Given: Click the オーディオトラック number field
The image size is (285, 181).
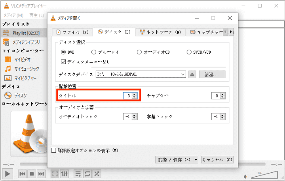Looking at the screenshot, I should point(128,117).
